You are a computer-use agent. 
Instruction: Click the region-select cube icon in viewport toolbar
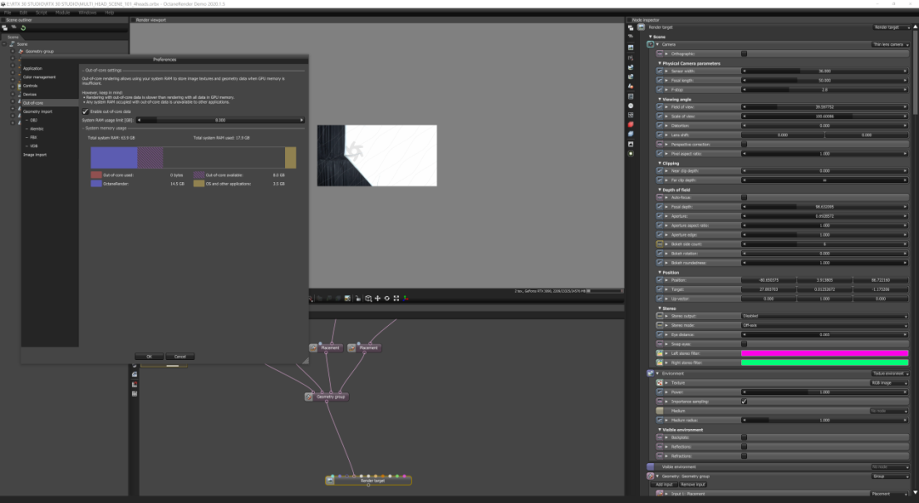[368, 299]
